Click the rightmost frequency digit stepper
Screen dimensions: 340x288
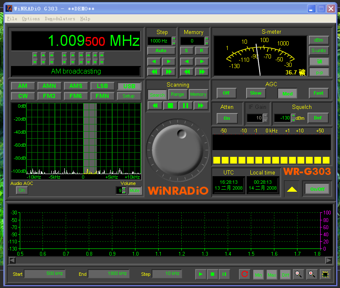pos(102,58)
